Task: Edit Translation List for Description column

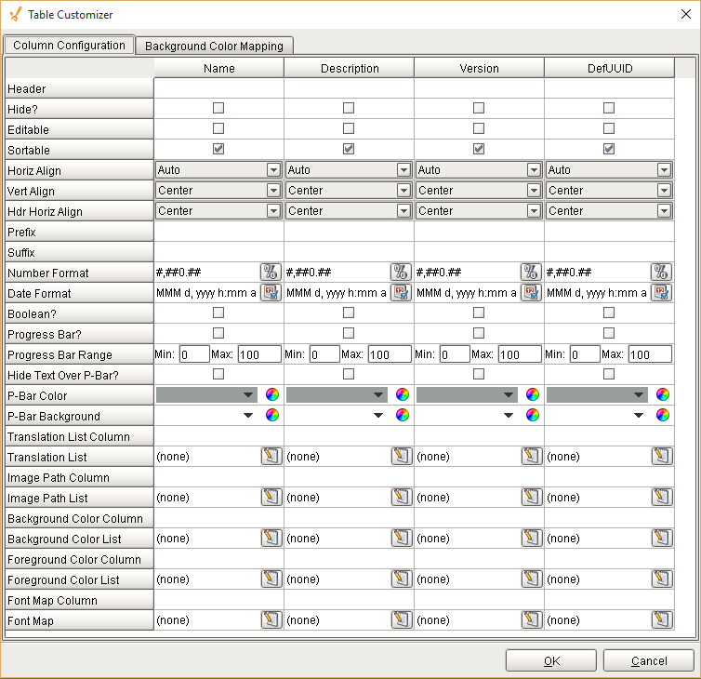Action: [x=401, y=457]
